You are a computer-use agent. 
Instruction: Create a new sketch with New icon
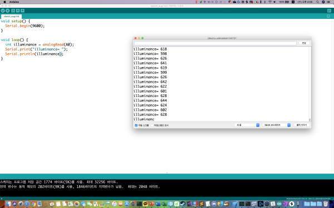pos(13,11)
